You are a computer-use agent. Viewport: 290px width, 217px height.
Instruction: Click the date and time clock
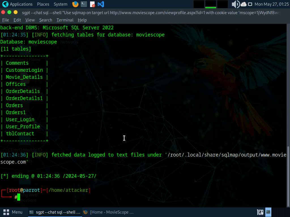point(271,4)
